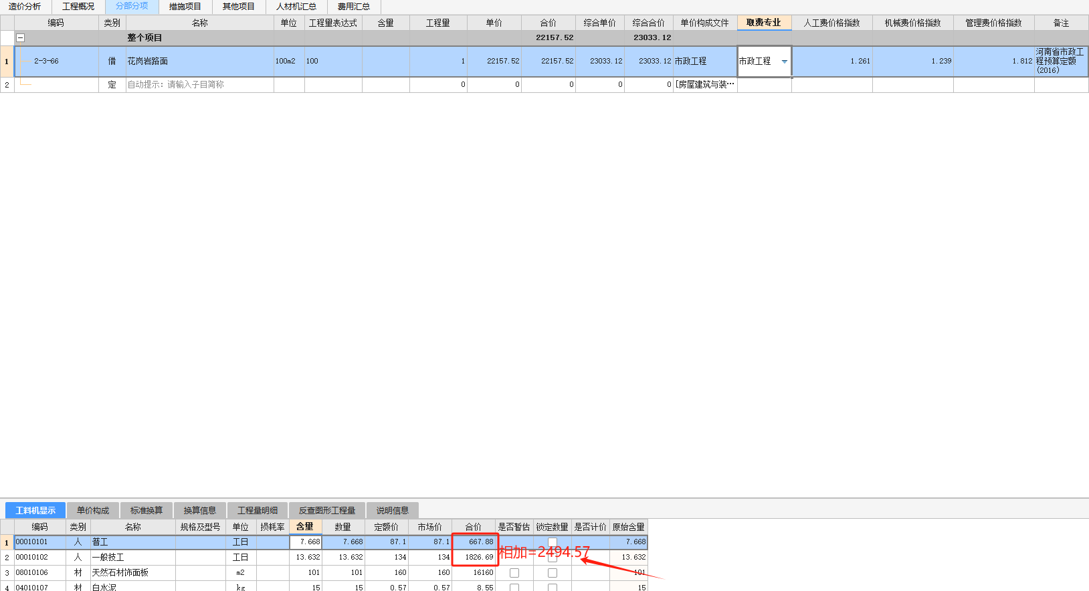
Task: Open the 标准换算 bottom tab
Action: 146,510
